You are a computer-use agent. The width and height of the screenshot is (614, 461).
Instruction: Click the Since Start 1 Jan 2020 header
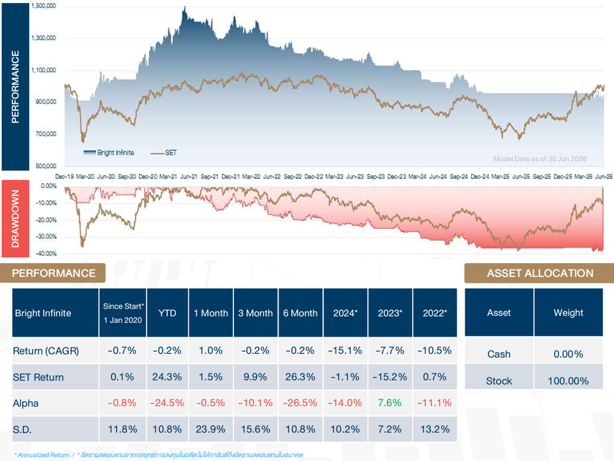click(123, 313)
